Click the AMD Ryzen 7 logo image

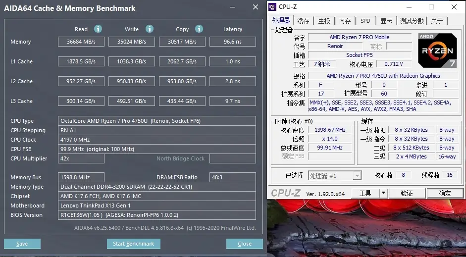coord(437,51)
